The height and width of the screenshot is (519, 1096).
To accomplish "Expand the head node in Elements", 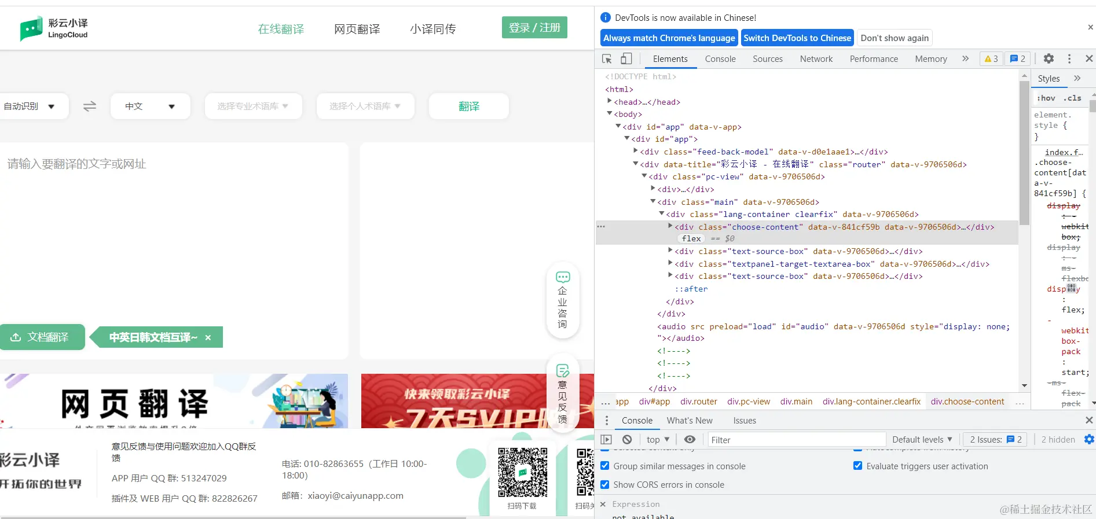I will 610,102.
